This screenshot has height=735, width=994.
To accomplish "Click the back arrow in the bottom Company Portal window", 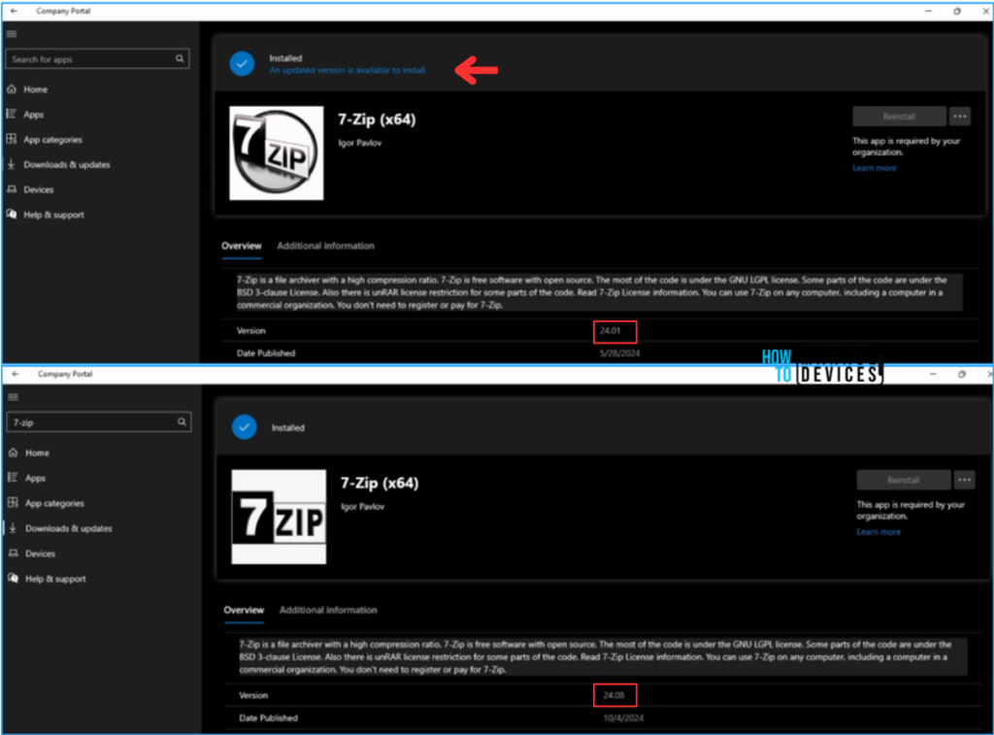I will point(16,374).
